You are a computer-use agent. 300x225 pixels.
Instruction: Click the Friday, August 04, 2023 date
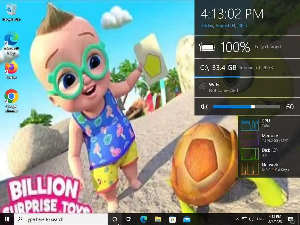coord(224,26)
